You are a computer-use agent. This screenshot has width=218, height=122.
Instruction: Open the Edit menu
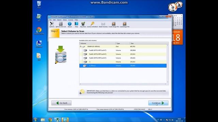pos(54,20)
